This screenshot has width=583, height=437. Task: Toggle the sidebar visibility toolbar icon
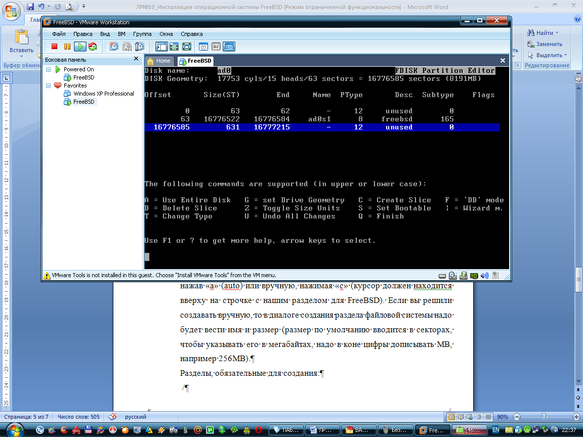[x=162, y=47]
